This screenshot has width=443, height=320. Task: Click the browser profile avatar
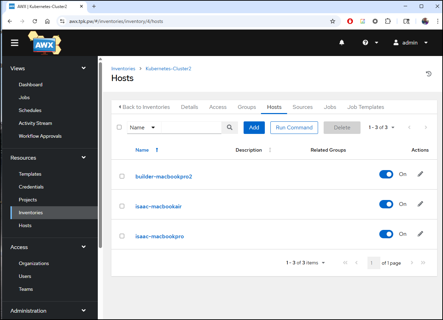[425, 21]
